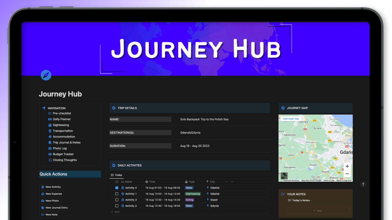The image size is (392, 220).
Task: Open the table options via ··· menu
Action: [232, 182]
